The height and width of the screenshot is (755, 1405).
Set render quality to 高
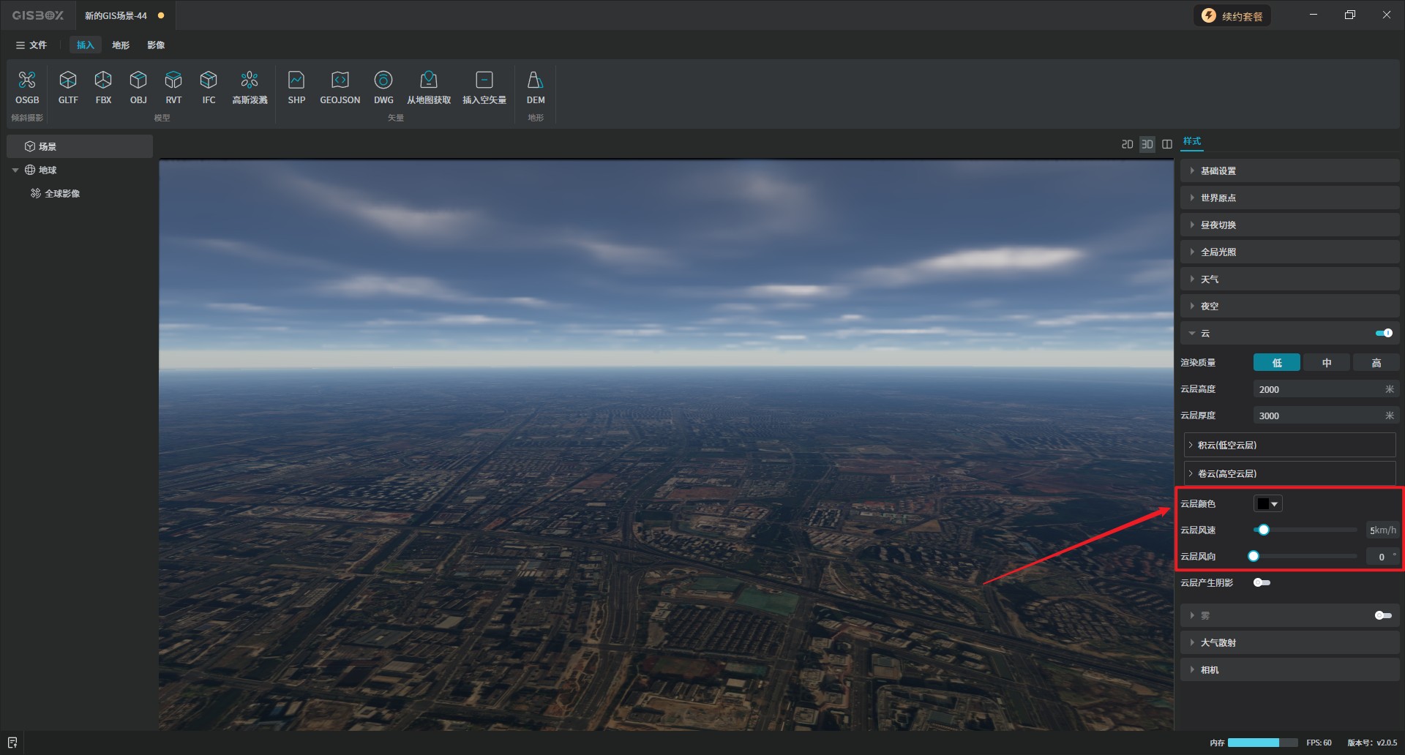point(1376,363)
